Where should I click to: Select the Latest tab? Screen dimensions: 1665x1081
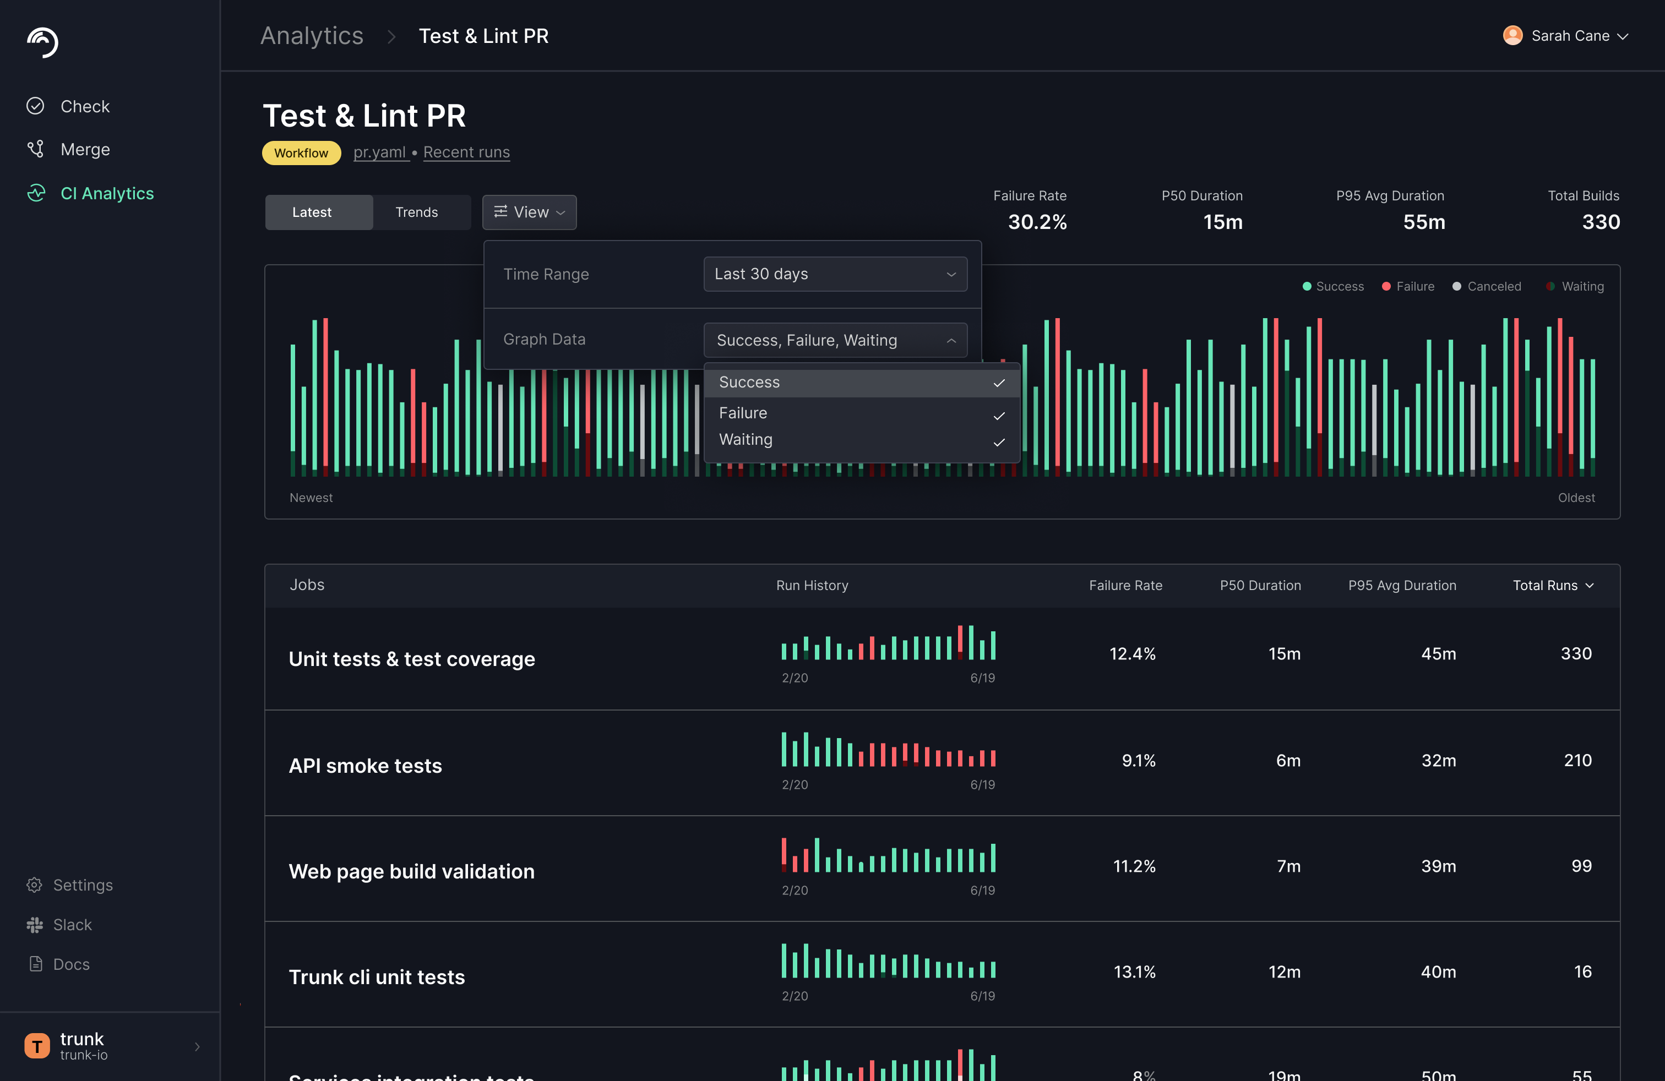pyautogui.click(x=312, y=212)
